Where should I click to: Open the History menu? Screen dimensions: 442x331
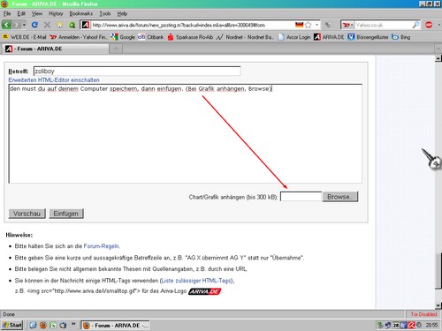[x=56, y=13]
